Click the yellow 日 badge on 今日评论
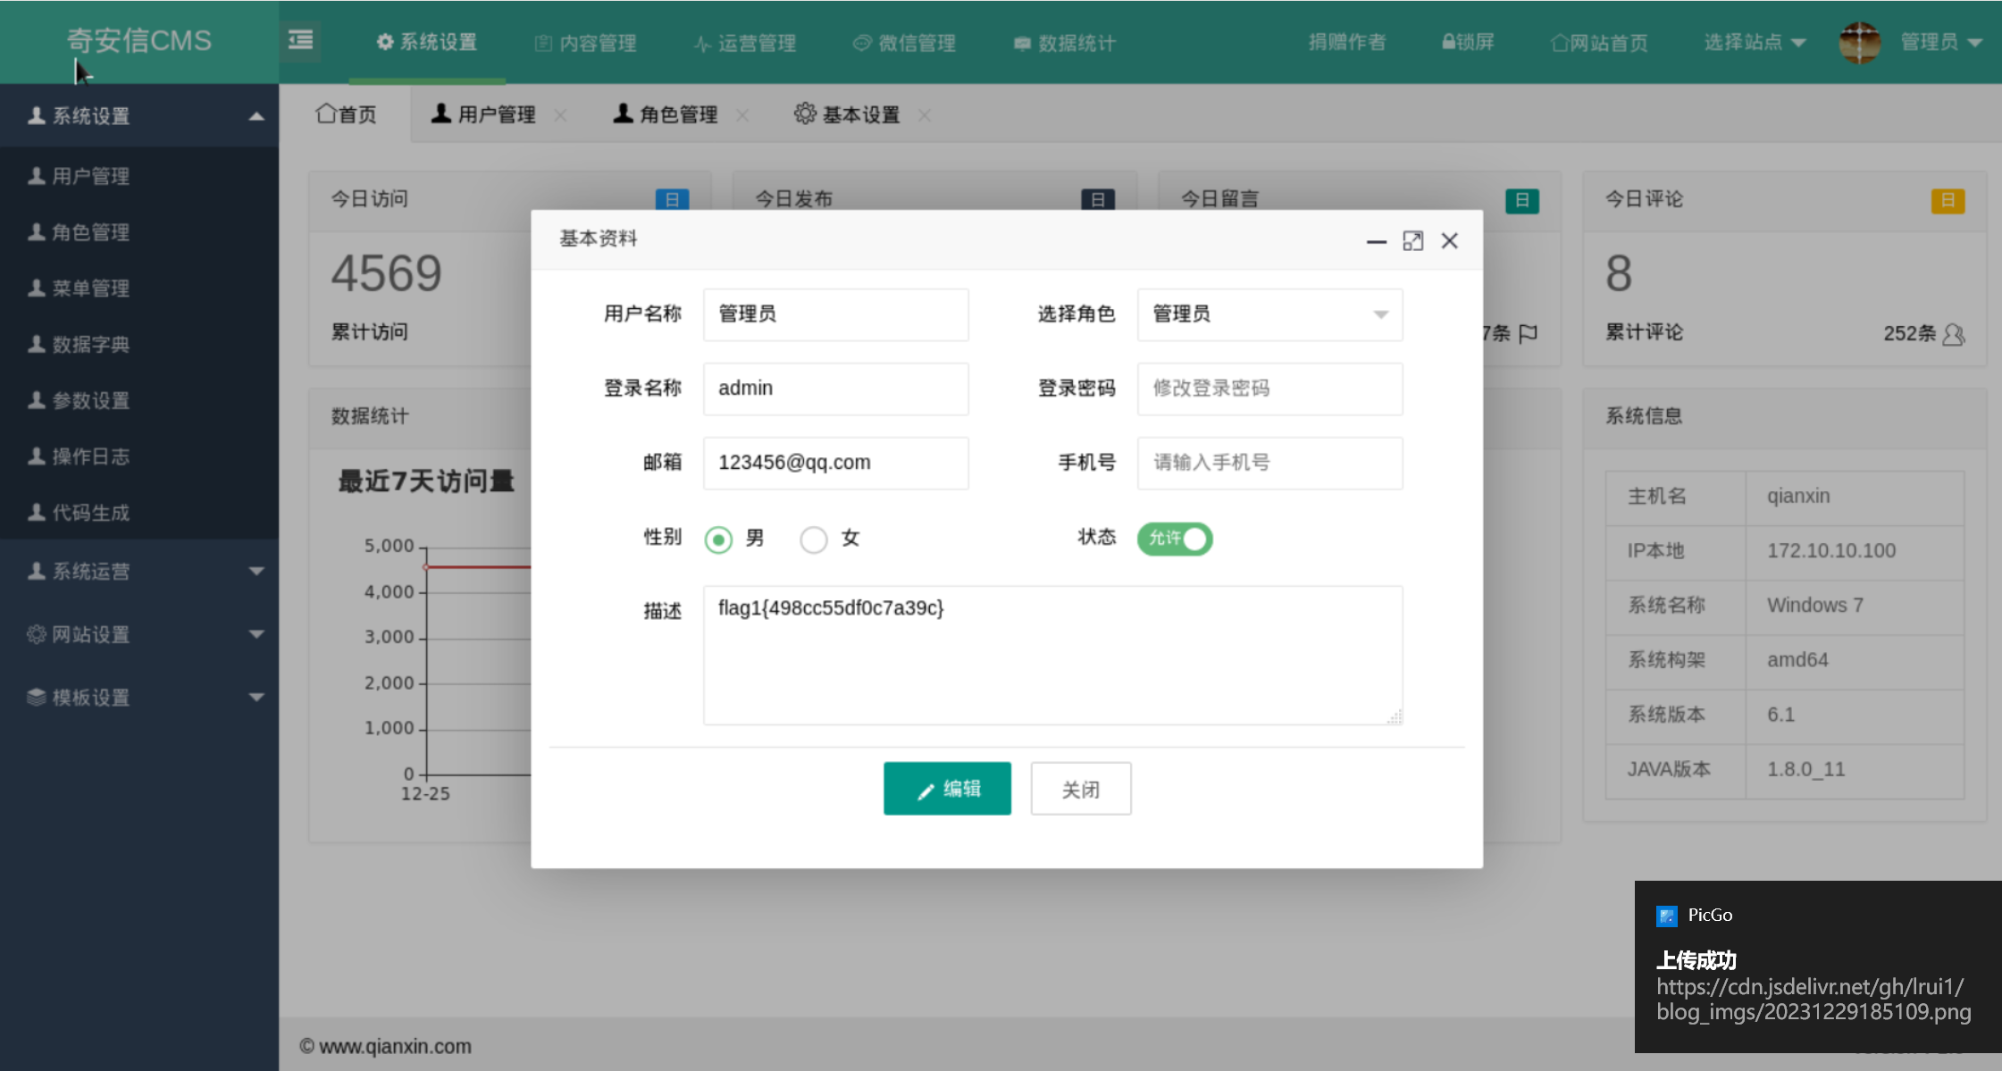The width and height of the screenshot is (2002, 1071). 1947,200
